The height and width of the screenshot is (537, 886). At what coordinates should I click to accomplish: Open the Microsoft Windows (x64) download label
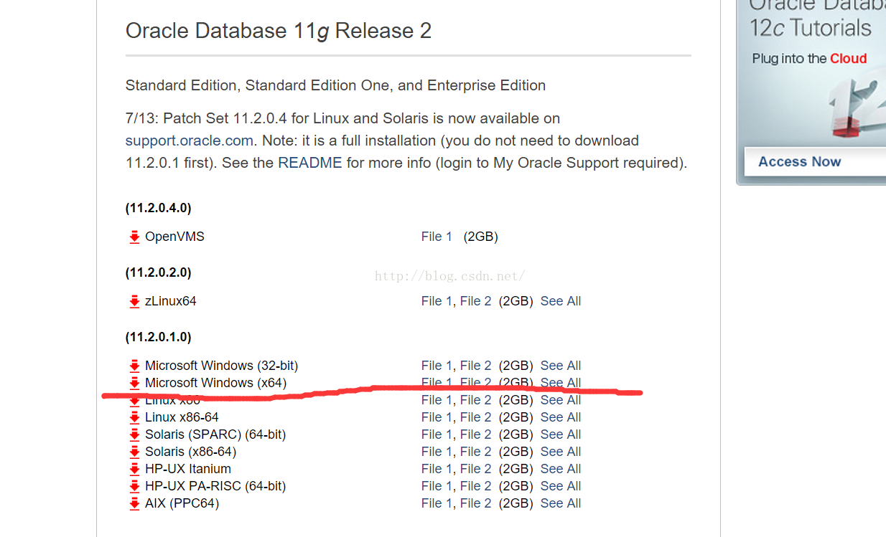coord(215,383)
